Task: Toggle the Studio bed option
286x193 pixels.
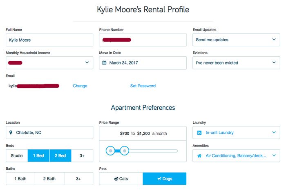Action: (17, 155)
